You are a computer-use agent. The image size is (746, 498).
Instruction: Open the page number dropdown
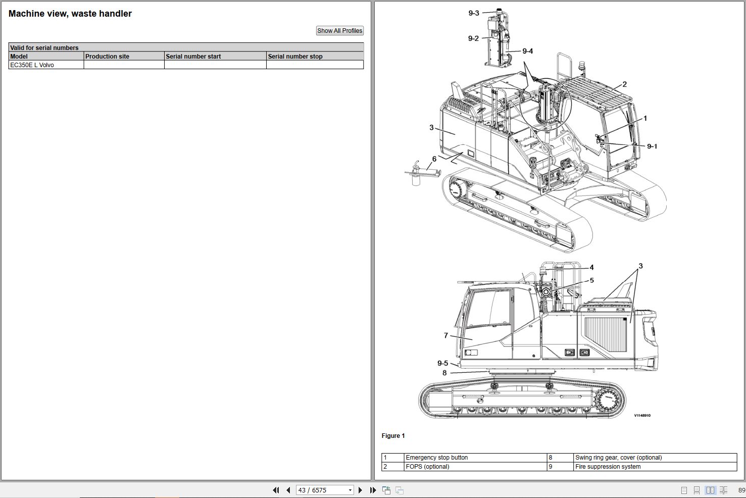click(x=350, y=490)
